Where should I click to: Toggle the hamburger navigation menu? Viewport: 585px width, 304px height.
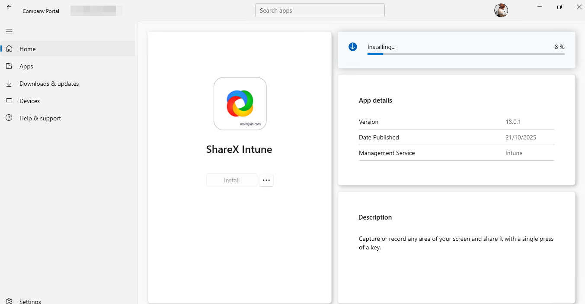click(x=9, y=31)
